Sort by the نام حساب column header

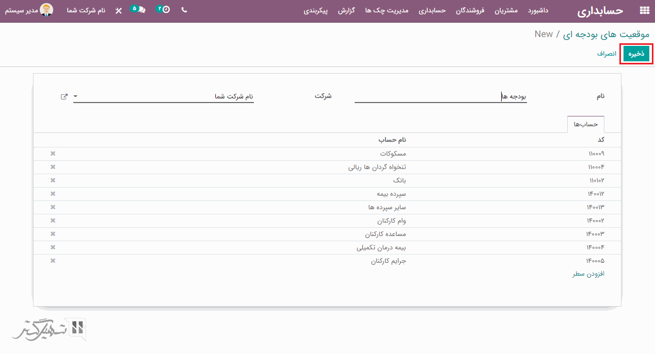point(392,140)
